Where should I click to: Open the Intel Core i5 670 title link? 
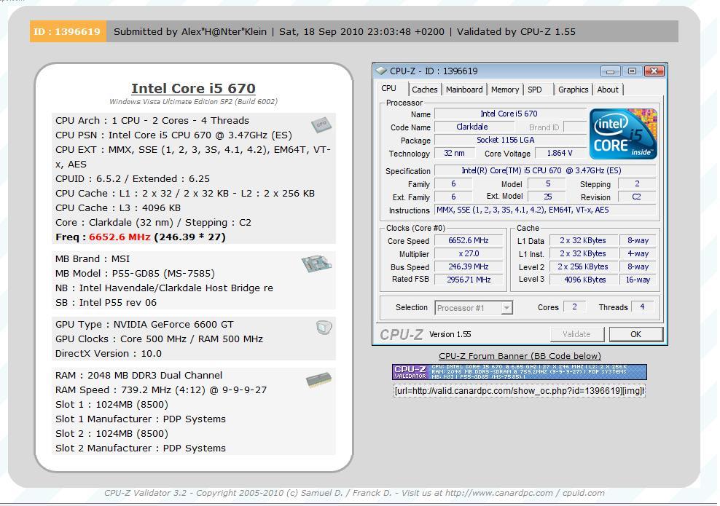coord(193,88)
